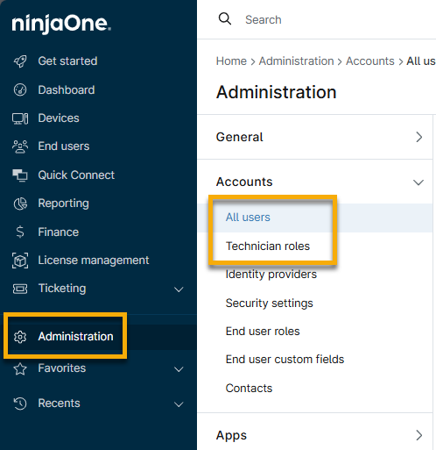The image size is (436, 450).
Task: Click the Ticketing ticket icon
Action: tap(20, 289)
